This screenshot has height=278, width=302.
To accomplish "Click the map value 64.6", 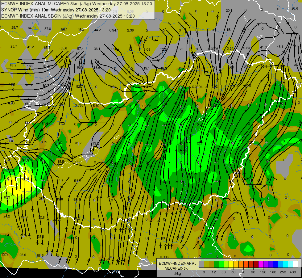I will click(31, 28).
